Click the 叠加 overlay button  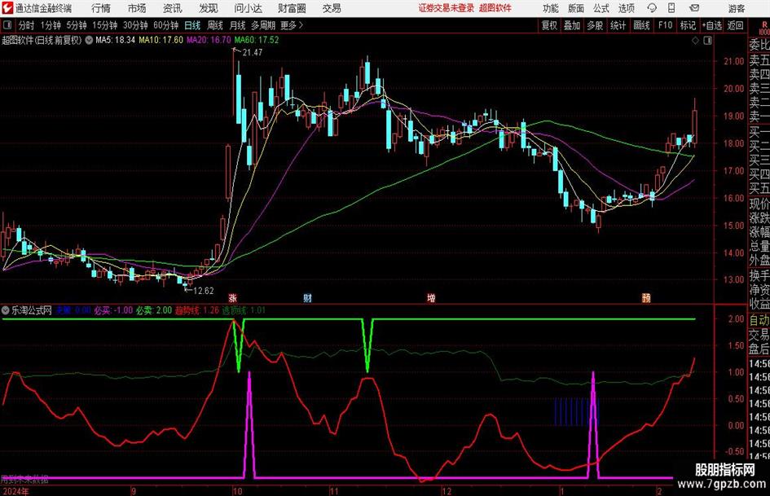pos(572,25)
